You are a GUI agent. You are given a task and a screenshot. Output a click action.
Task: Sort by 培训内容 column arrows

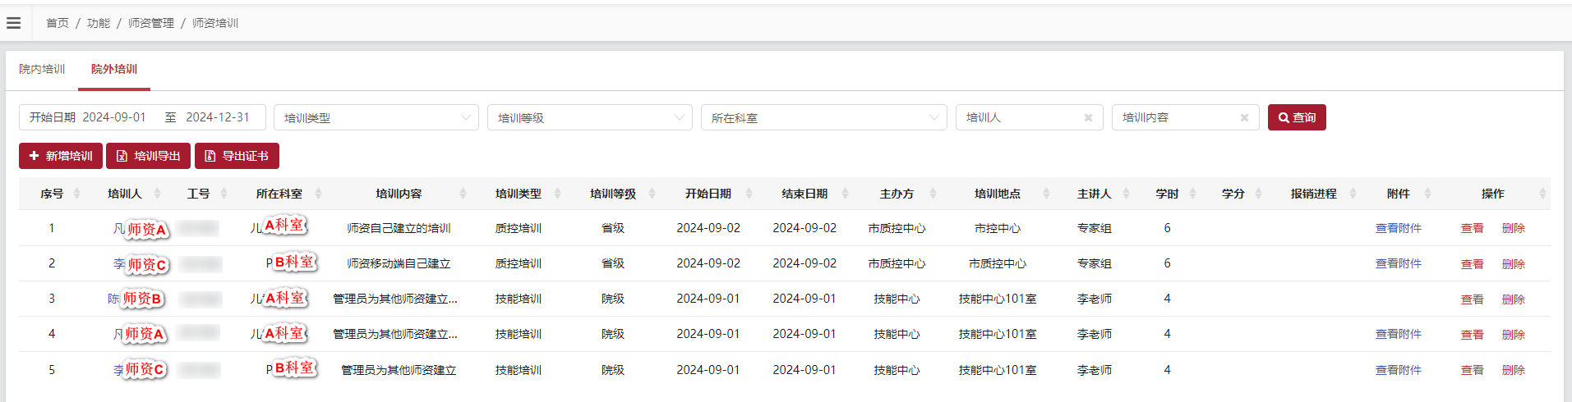463,194
